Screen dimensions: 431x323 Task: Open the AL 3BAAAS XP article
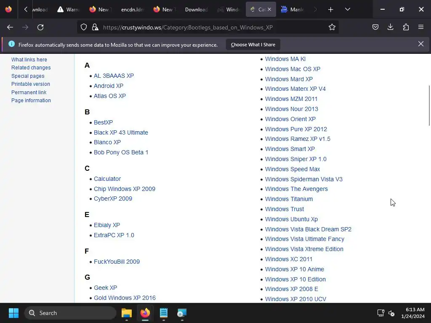tap(114, 76)
